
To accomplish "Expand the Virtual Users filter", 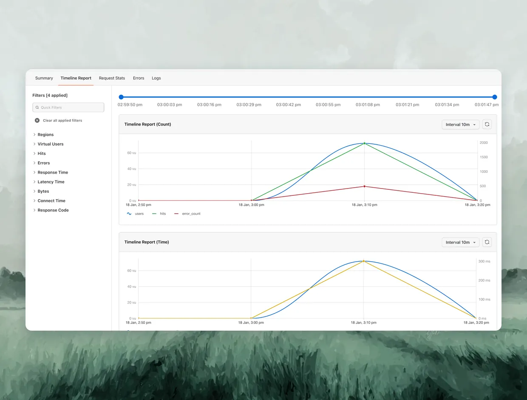I will pos(48,144).
